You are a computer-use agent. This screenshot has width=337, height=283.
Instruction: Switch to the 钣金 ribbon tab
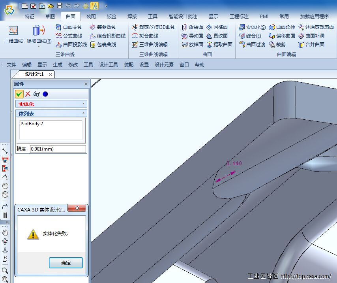pyautogui.click(x=112, y=16)
